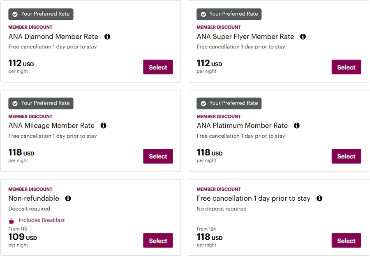Click the info icon beside ANA Diamond Member Rate
The width and height of the screenshot is (370, 257).
point(107,37)
